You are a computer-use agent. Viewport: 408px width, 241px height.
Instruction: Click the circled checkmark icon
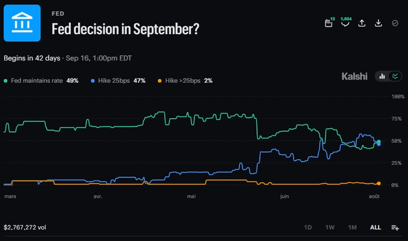click(395, 23)
